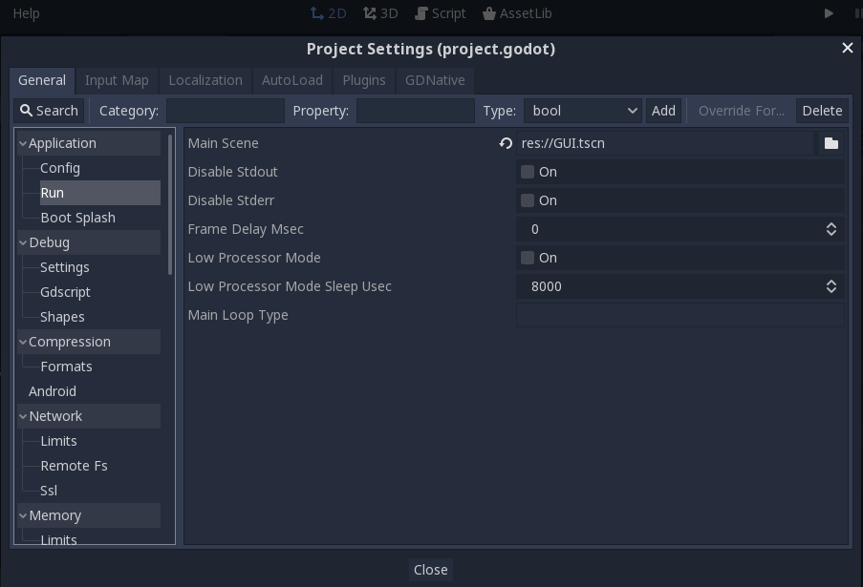Click the Delete button
863x587 pixels.
coord(822,111)
